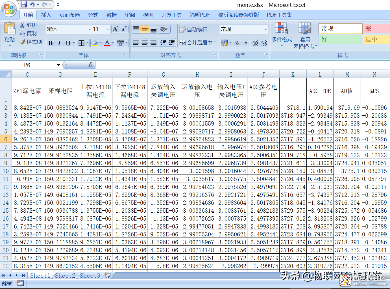Center cell text horizontally
The width and height of the screenshot is (390, 289).
[x=145, y=42]
